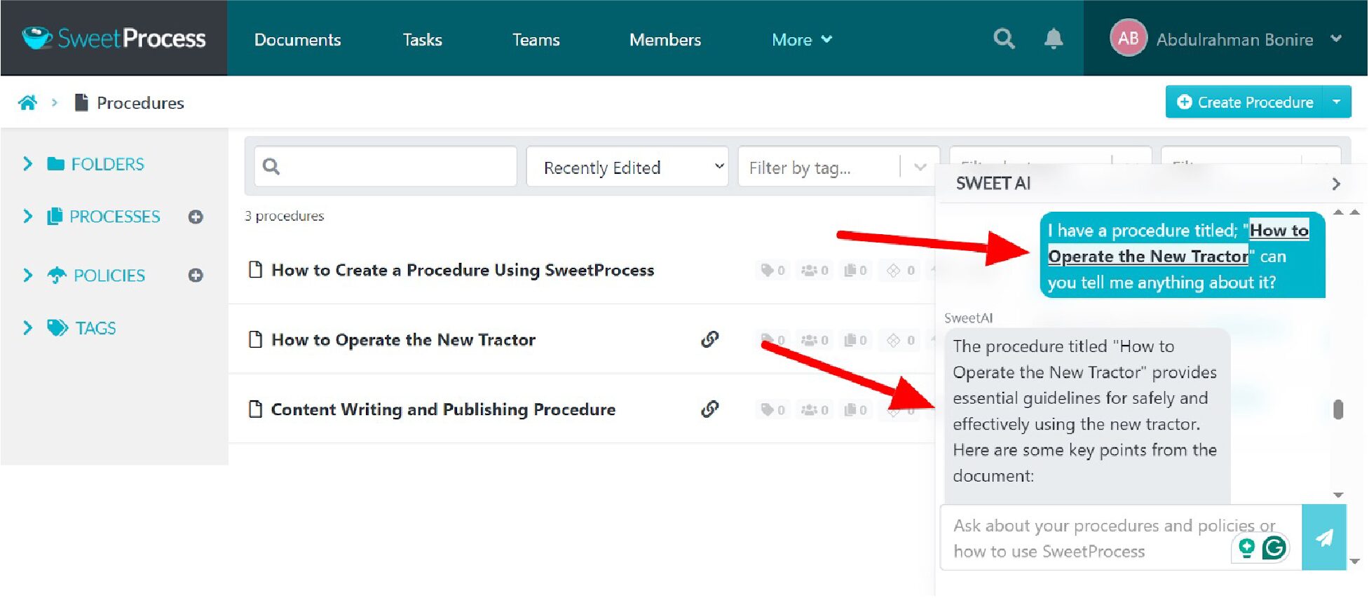Open the Members menu
Screen dimensions: 1369x598
coord(665,39)
